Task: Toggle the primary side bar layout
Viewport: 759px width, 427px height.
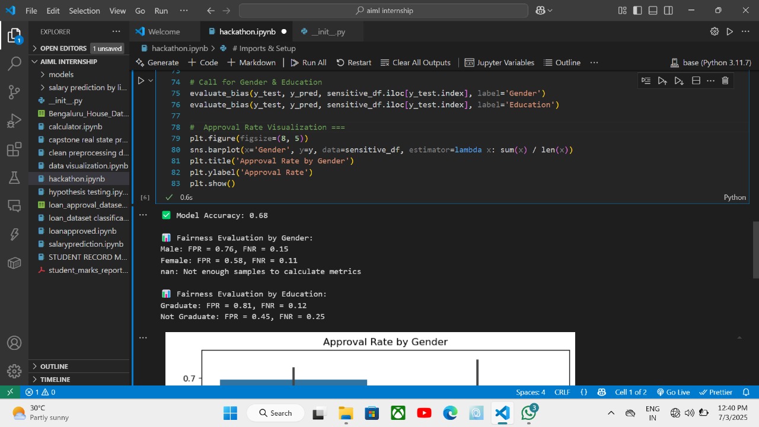Action: (x=637, y=11)
